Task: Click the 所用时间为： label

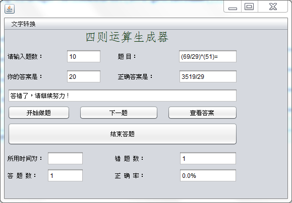Action: point(25,158)
